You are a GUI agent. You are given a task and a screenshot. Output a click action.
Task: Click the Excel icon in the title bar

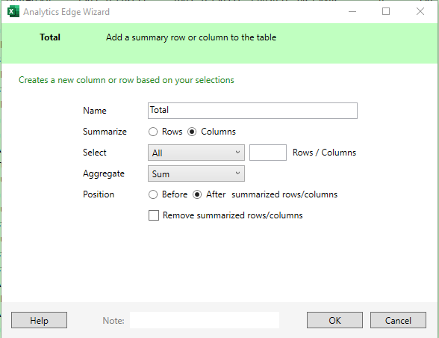click(x=13, y=11)
